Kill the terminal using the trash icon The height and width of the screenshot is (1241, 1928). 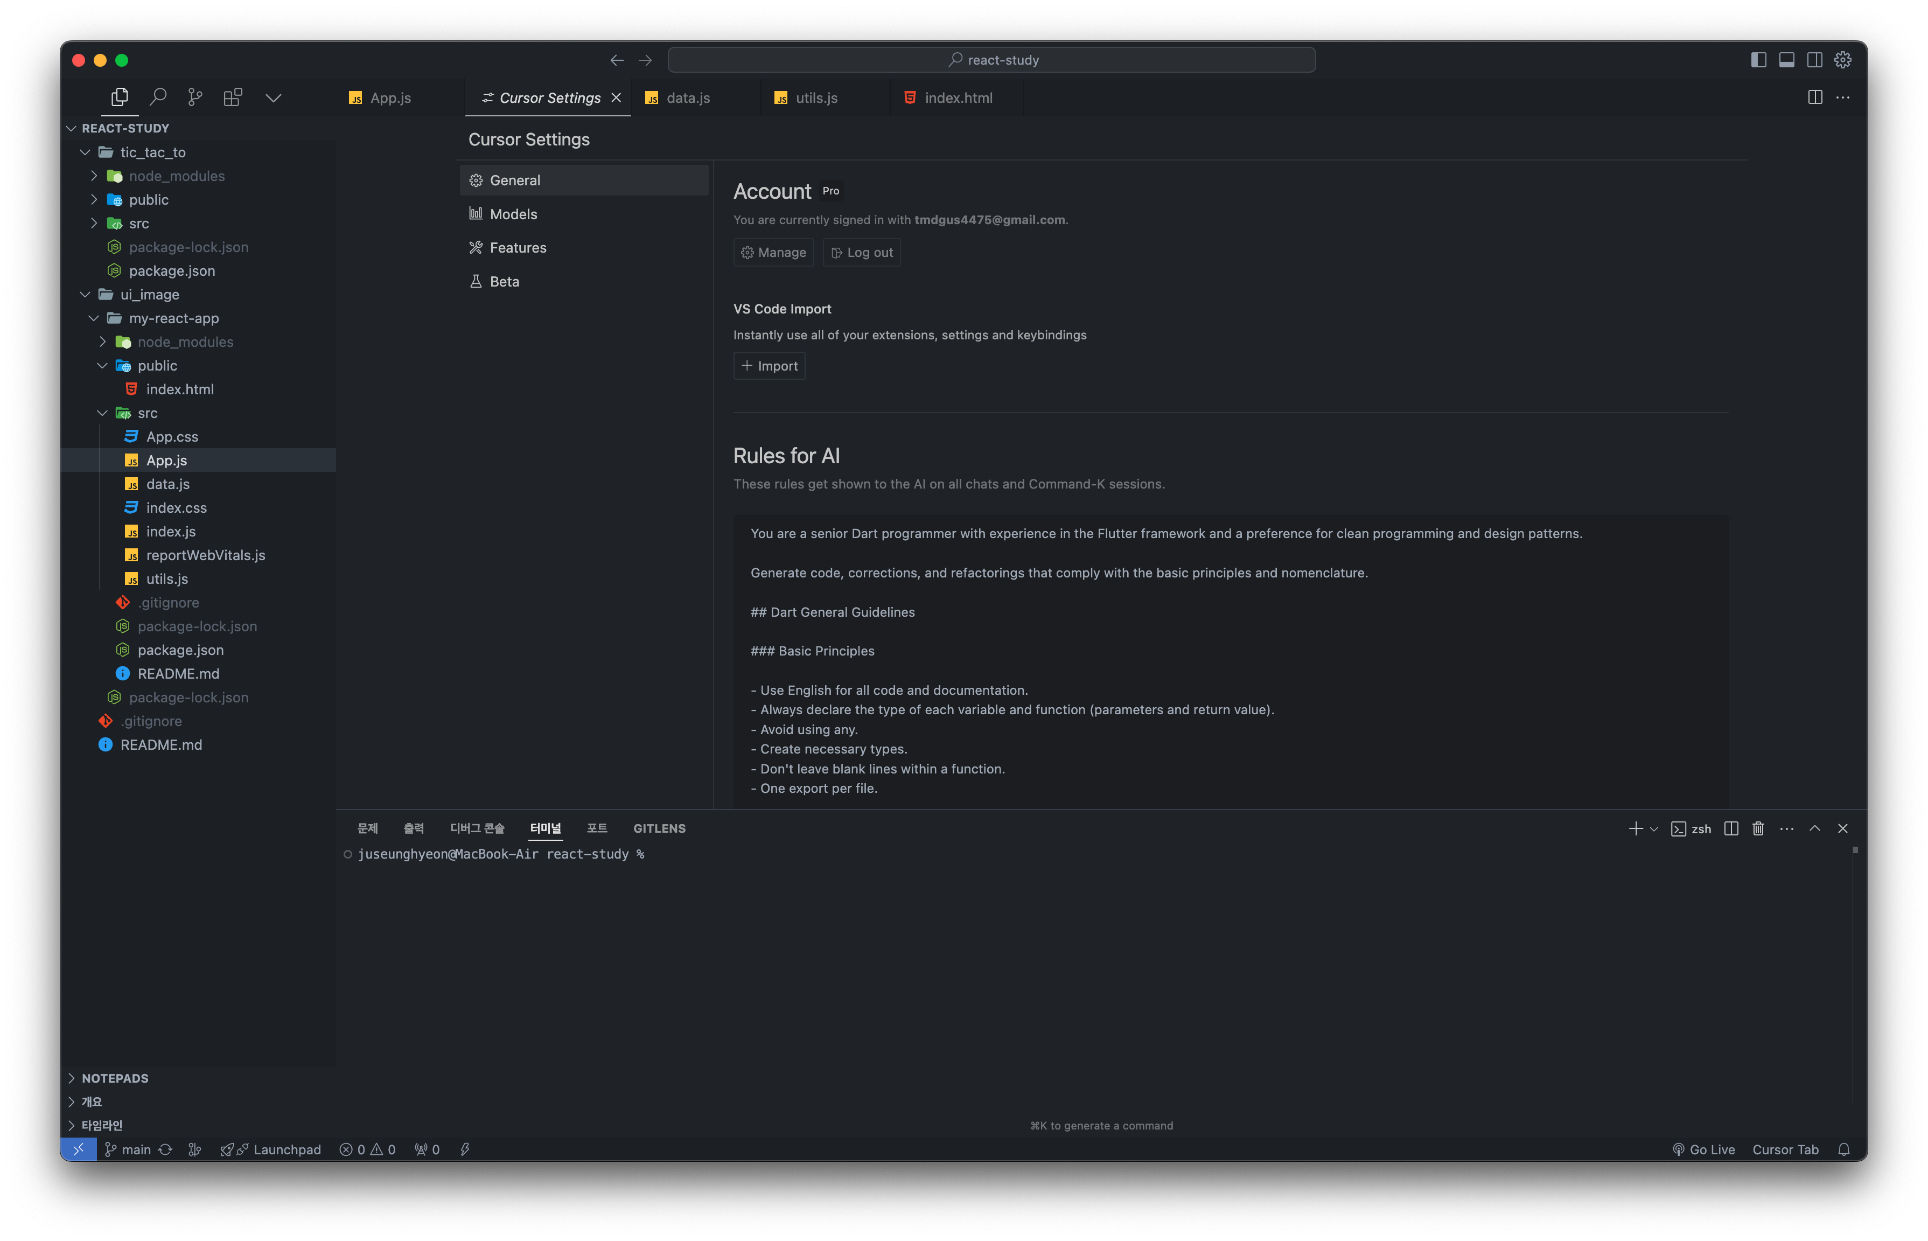coord(1758,828)
